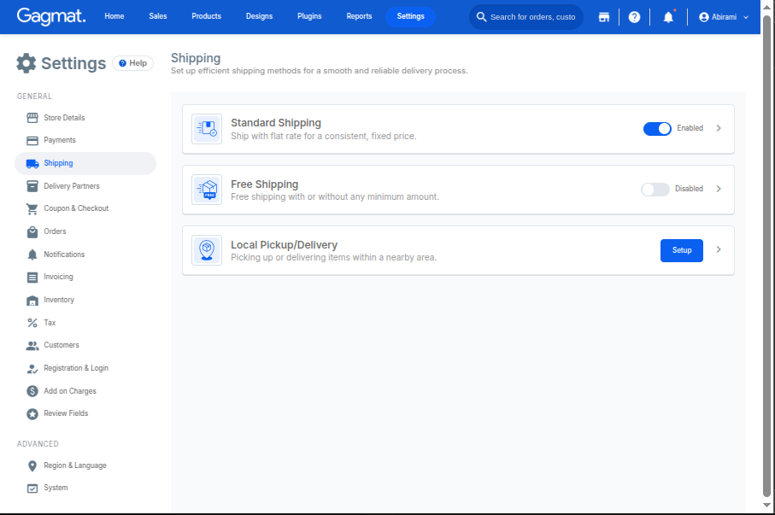The image size is (775, 515).
Task: Click the Gagmat logo
Action: (x=51, y=16)
